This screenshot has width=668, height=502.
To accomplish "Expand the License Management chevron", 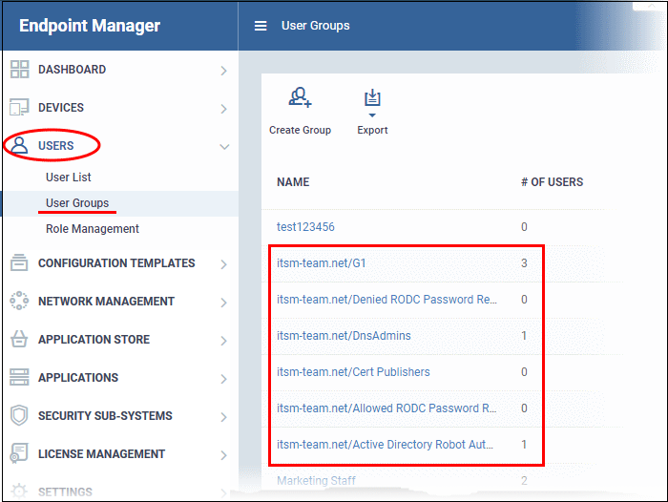I will point(223,455).
